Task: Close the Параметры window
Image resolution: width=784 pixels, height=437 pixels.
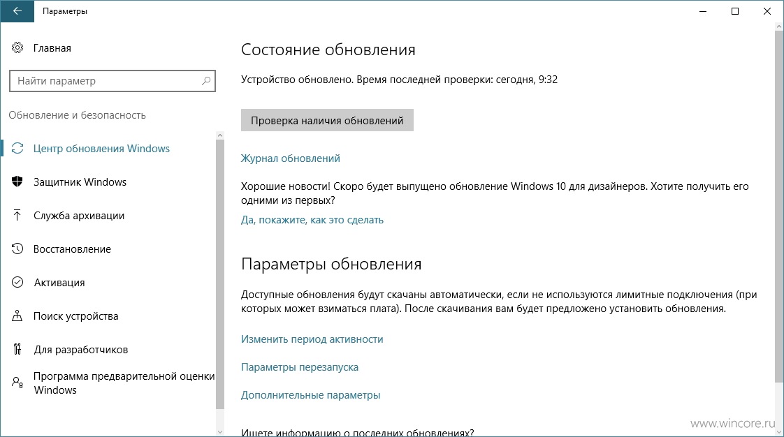Action: tap(767, 11)
